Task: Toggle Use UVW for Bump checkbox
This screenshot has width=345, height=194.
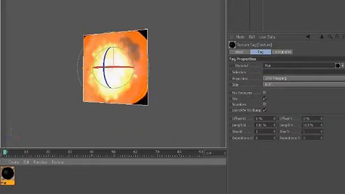Action: pos(265,110)
